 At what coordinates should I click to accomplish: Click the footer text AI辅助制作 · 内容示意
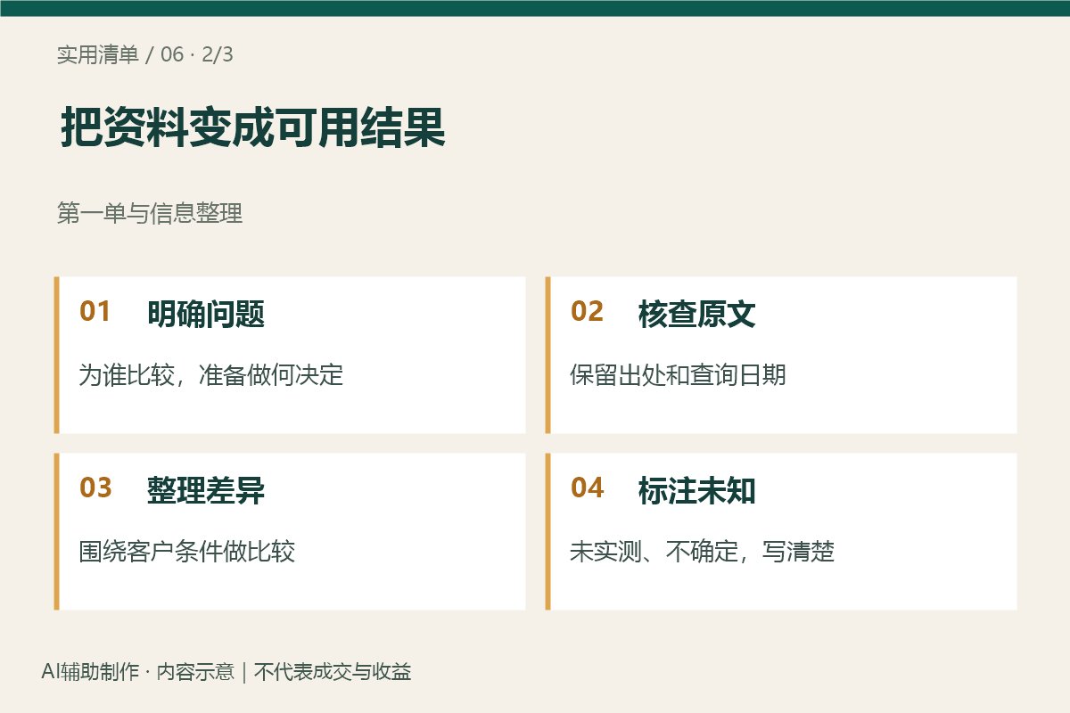click(138, 672)
